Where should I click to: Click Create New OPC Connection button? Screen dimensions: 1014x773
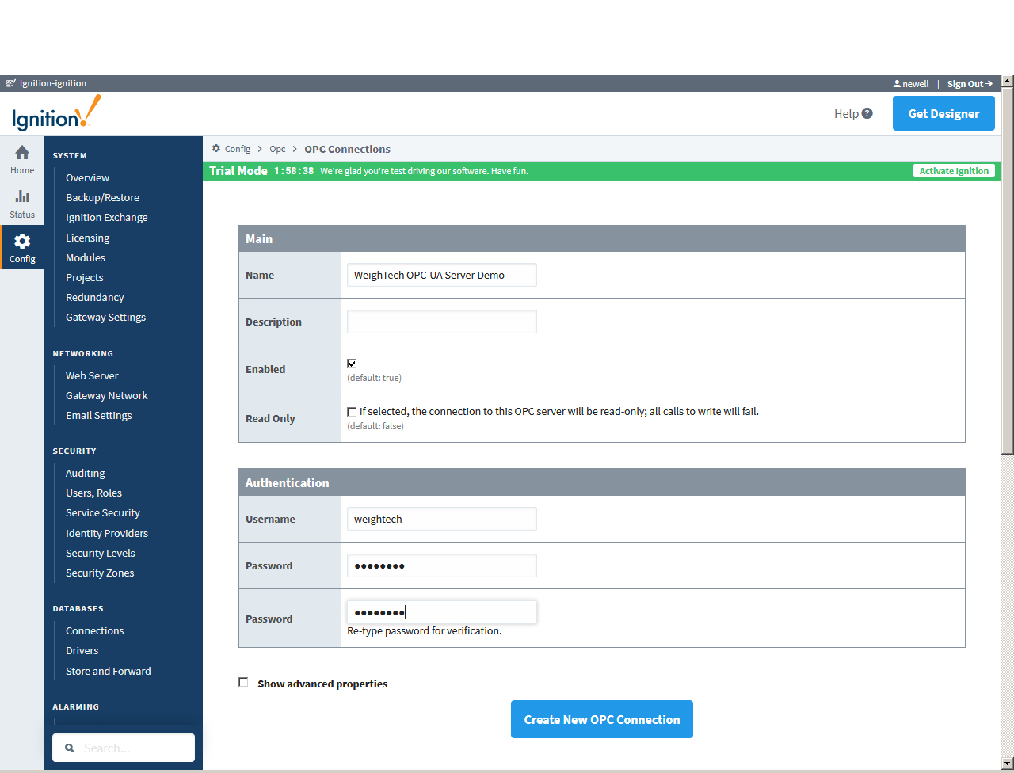click(601, 719)
